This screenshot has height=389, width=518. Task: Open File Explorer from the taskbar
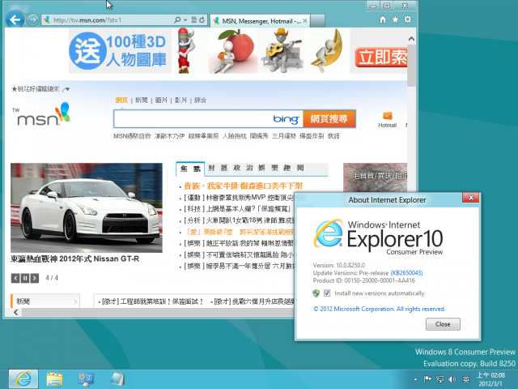click(54, 379)
